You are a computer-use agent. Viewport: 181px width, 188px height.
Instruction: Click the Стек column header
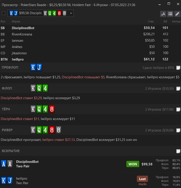coord(151,21)
